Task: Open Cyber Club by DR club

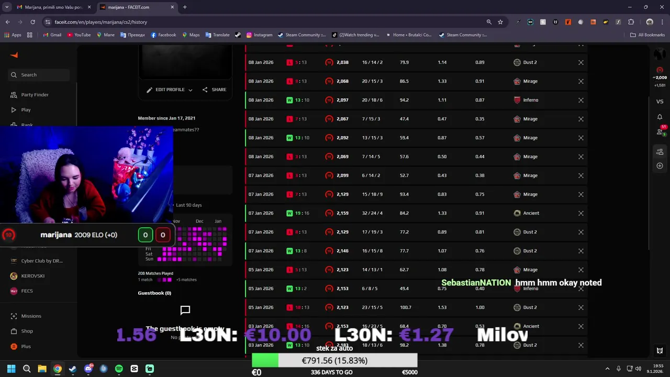Action: [37, 261]
